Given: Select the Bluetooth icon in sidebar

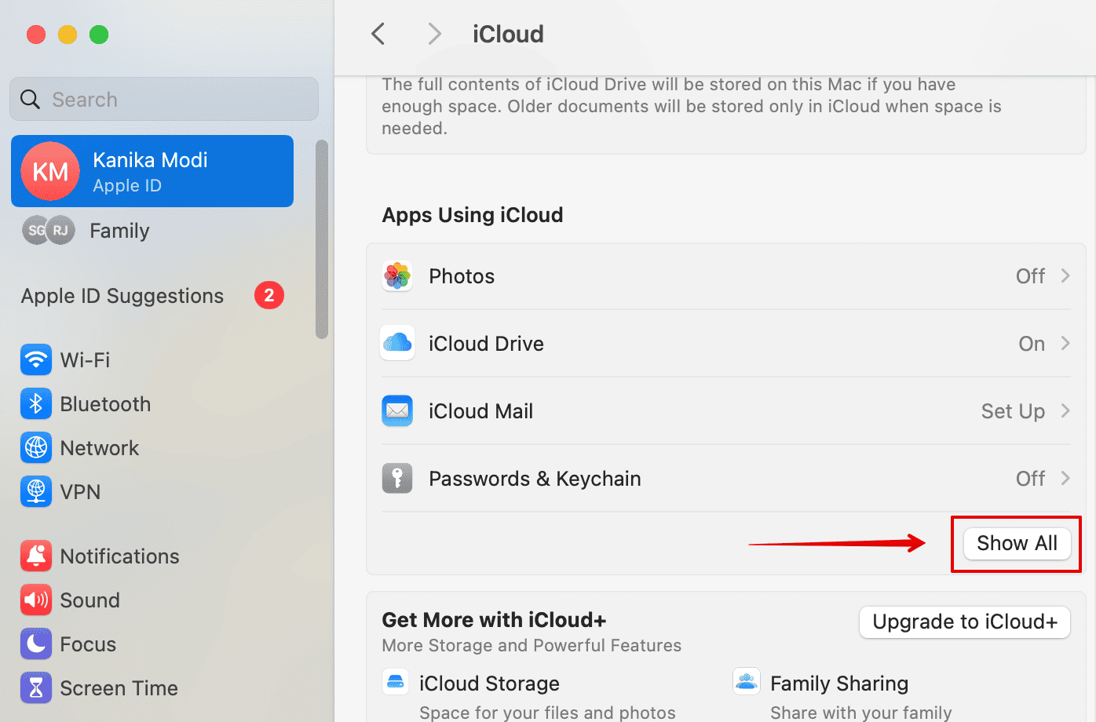Looking at the screenshot, I should 36,404.
